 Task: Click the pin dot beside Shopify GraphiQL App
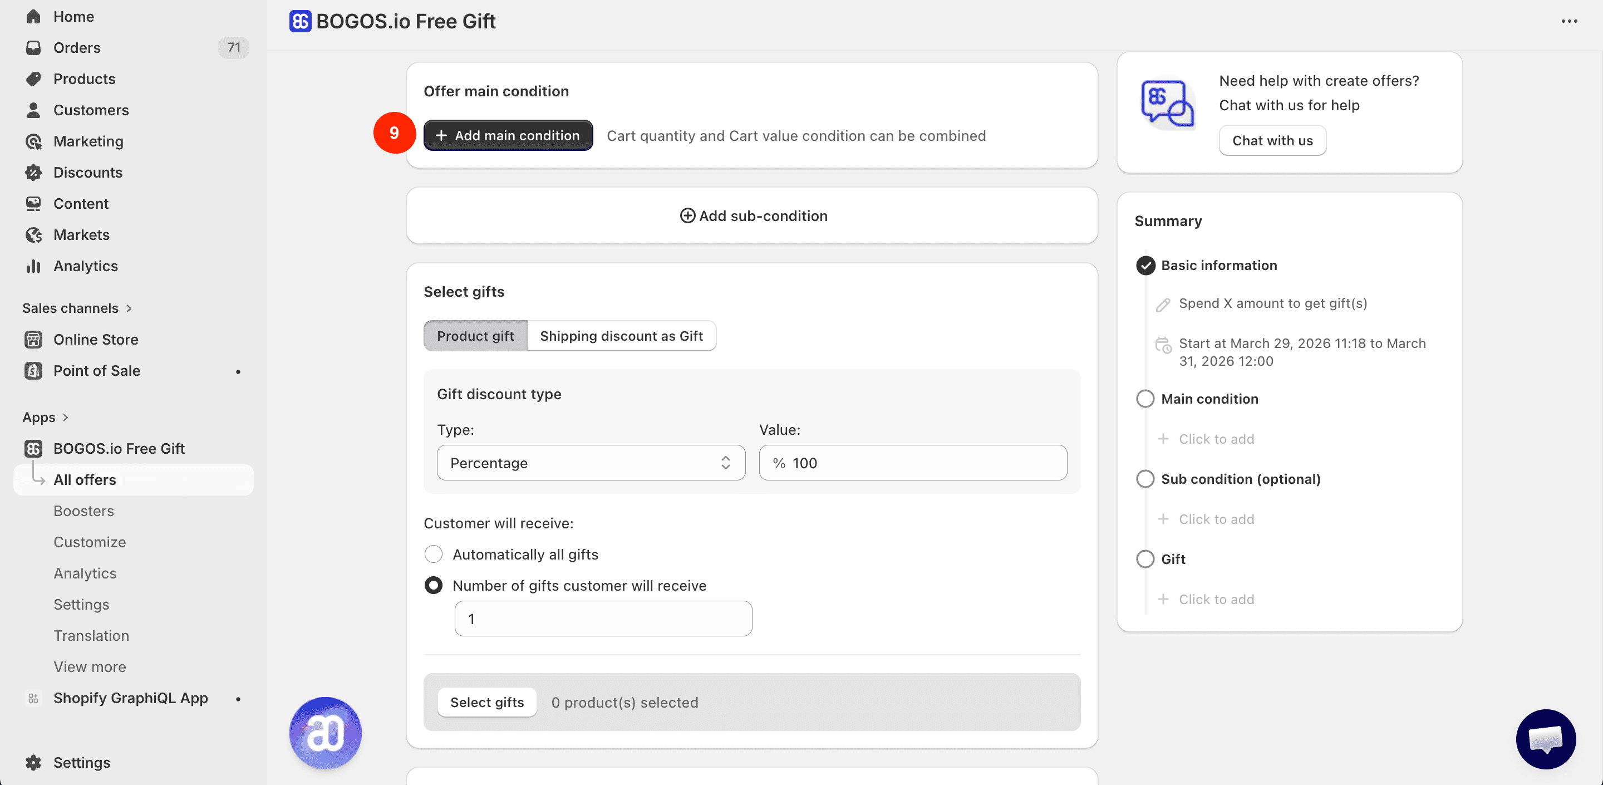point(238,699)
